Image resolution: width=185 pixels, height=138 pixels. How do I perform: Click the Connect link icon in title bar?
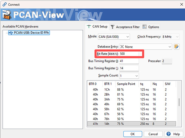4,4
